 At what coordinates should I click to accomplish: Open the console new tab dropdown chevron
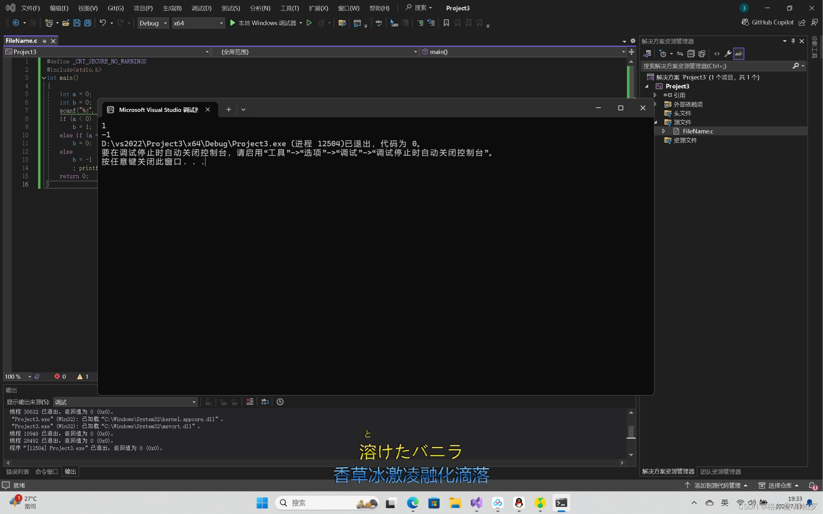click(243, 109)
